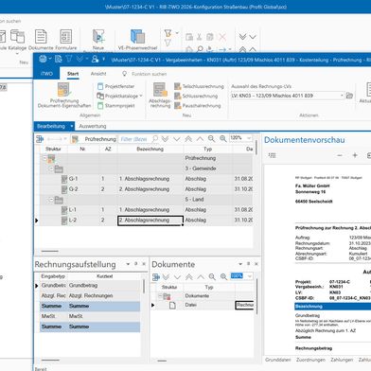The height and width of the screenshot is (371, 371).
Task: Click zoom-out magnifier in Dokumente panel toolbar
Action: (x=212, y=277)
